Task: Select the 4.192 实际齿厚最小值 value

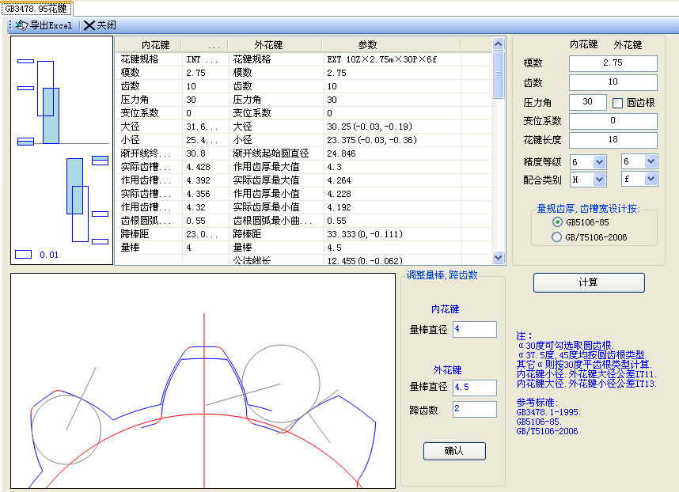Action: click(x=392, y=207)
